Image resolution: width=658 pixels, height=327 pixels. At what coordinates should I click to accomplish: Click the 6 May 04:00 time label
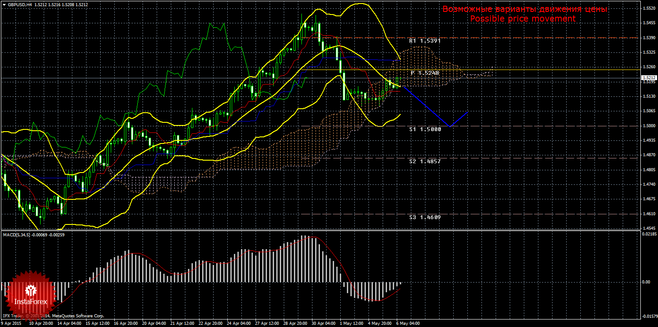point(408,323)
